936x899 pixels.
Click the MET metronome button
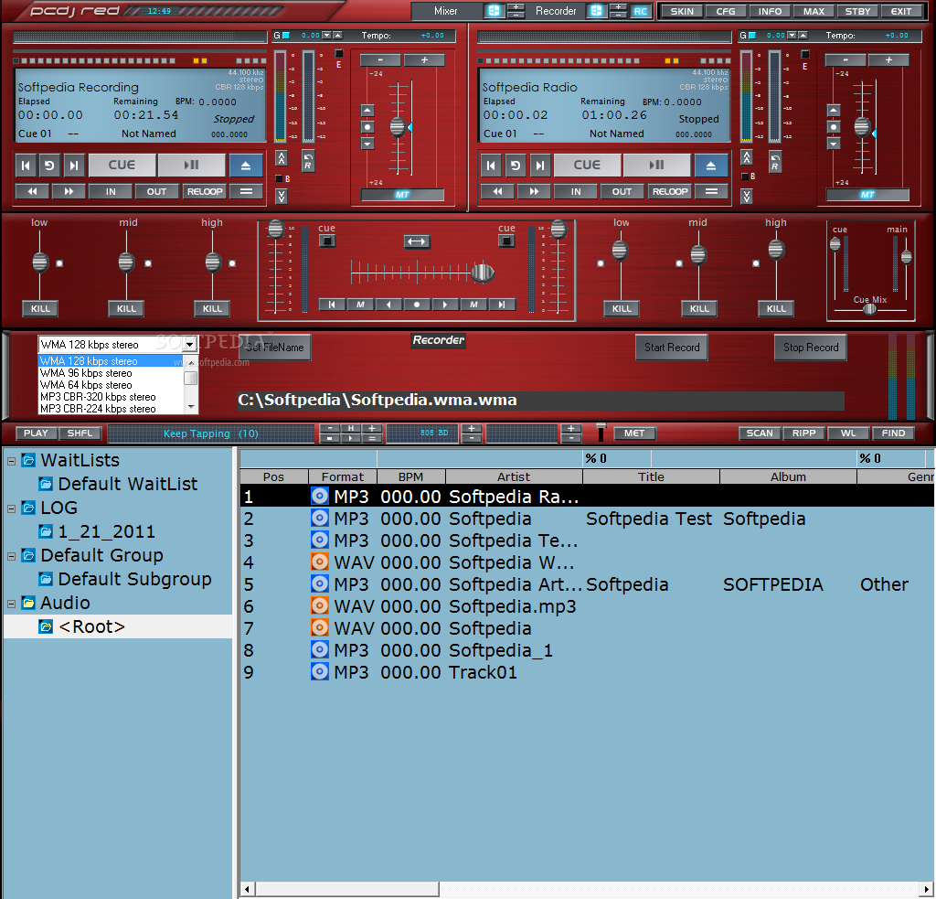634,433
